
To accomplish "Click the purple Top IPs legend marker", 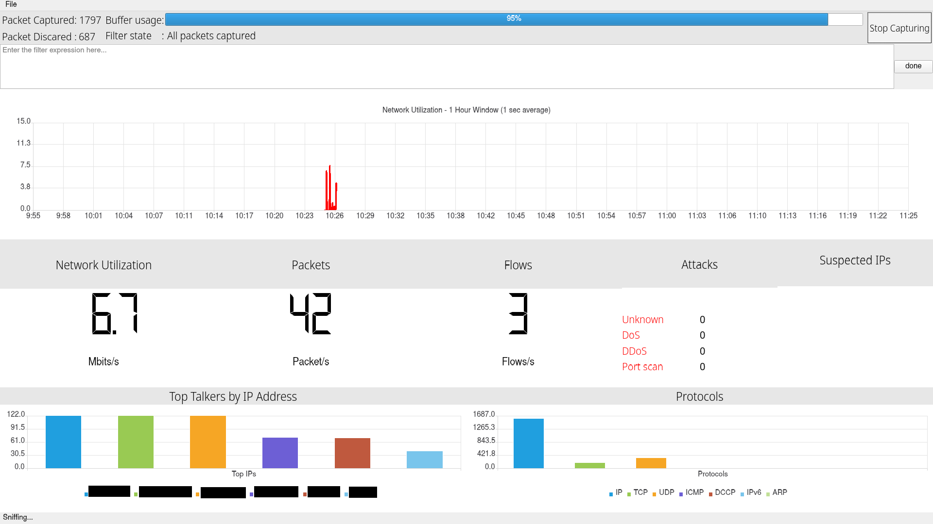I will [x=251, y=494].
